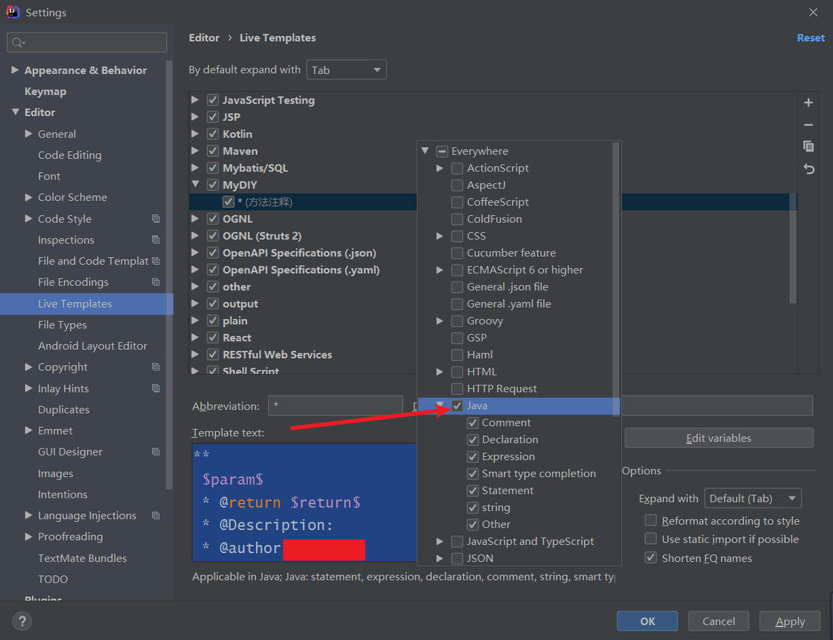This screenshot has width=833, height=640.
Task: Click the OK button
Action: [648, 621]
